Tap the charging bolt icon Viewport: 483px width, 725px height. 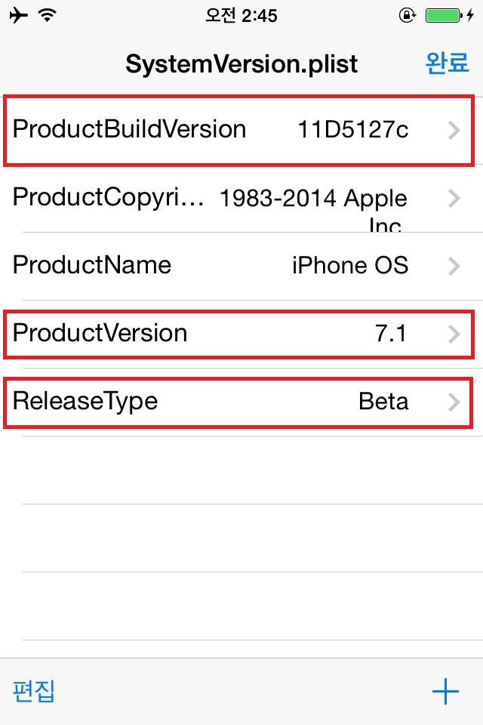[470, 15]
